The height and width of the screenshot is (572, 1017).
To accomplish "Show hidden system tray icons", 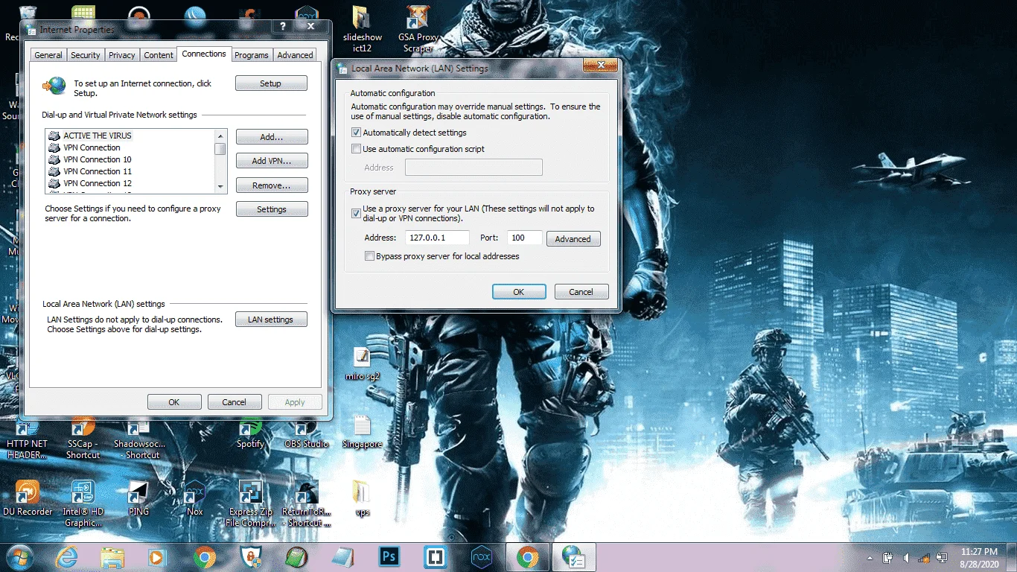I will (870, 557).
